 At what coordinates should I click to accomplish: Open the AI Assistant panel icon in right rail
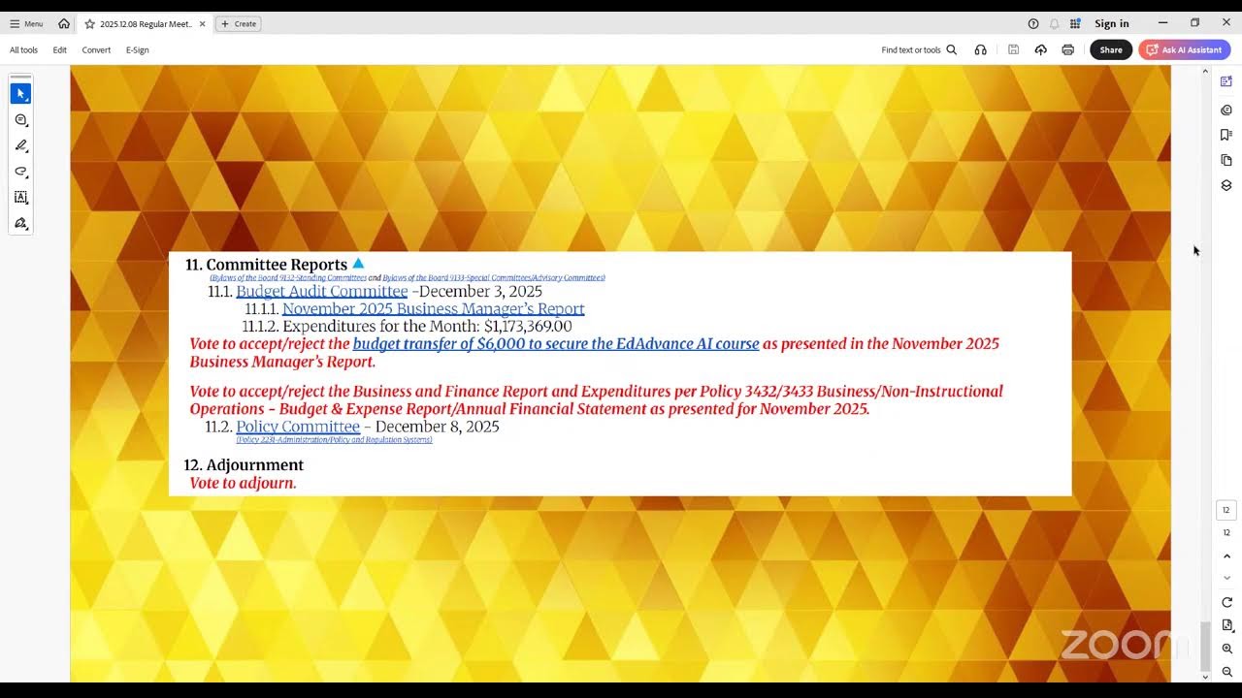pos(1226,81)
